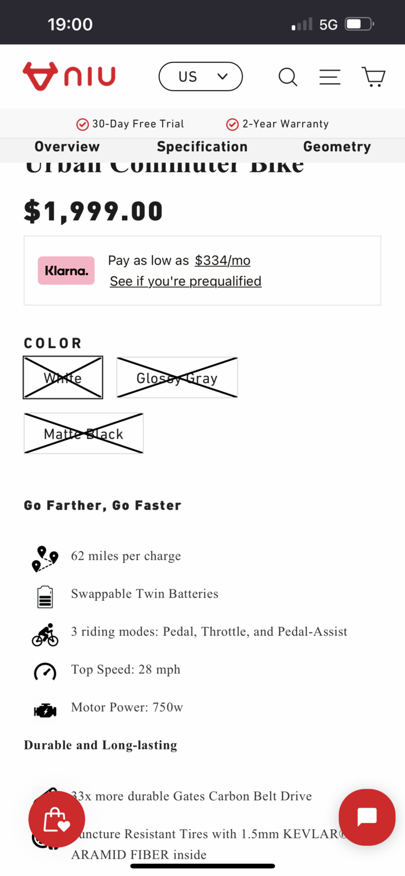
Task: Click the $334/mo Klarna link
Action: (x=222, y=260)
